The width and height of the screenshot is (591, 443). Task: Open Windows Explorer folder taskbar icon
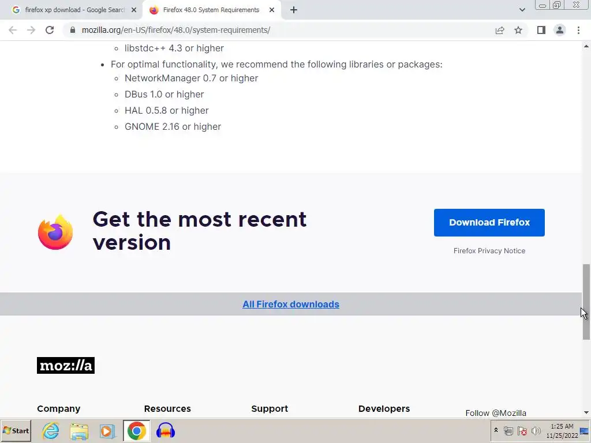[x=79, y=431]
